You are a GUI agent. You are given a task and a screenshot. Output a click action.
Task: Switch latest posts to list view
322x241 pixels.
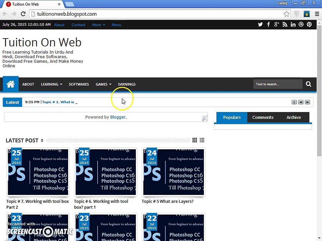[x=202, y=140]
